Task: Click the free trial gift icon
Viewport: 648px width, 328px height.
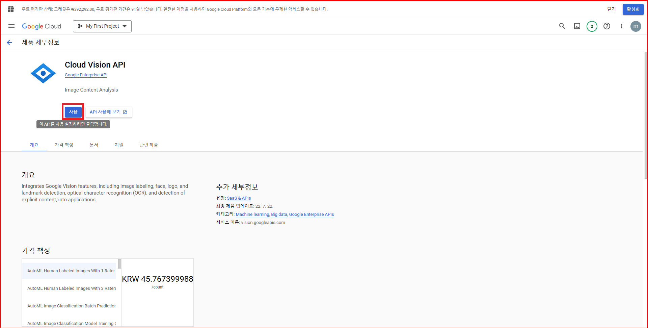Action: [11, 9]
